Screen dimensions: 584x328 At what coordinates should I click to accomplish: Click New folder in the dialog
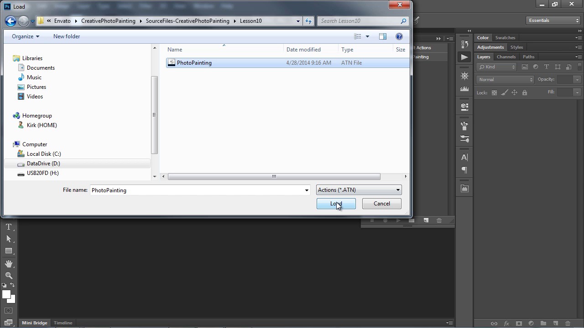pyautogui.click(x=67, y=36)
